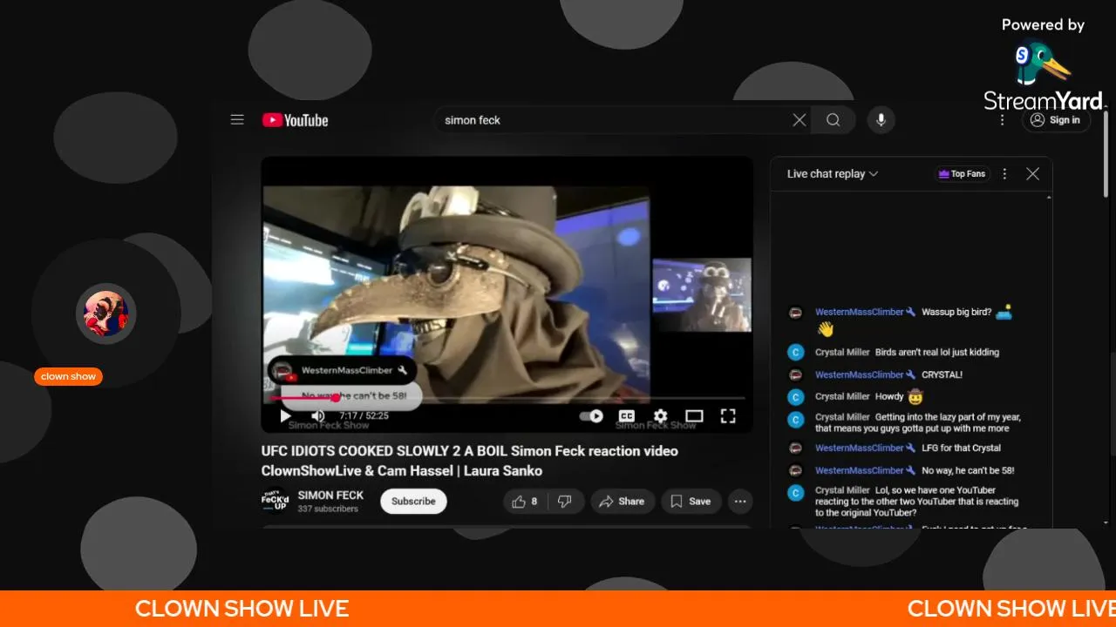The width and height of the screenshot is (1116, 627).
Task: Dislike the video with thumbs down
Action: coord(564,502)
